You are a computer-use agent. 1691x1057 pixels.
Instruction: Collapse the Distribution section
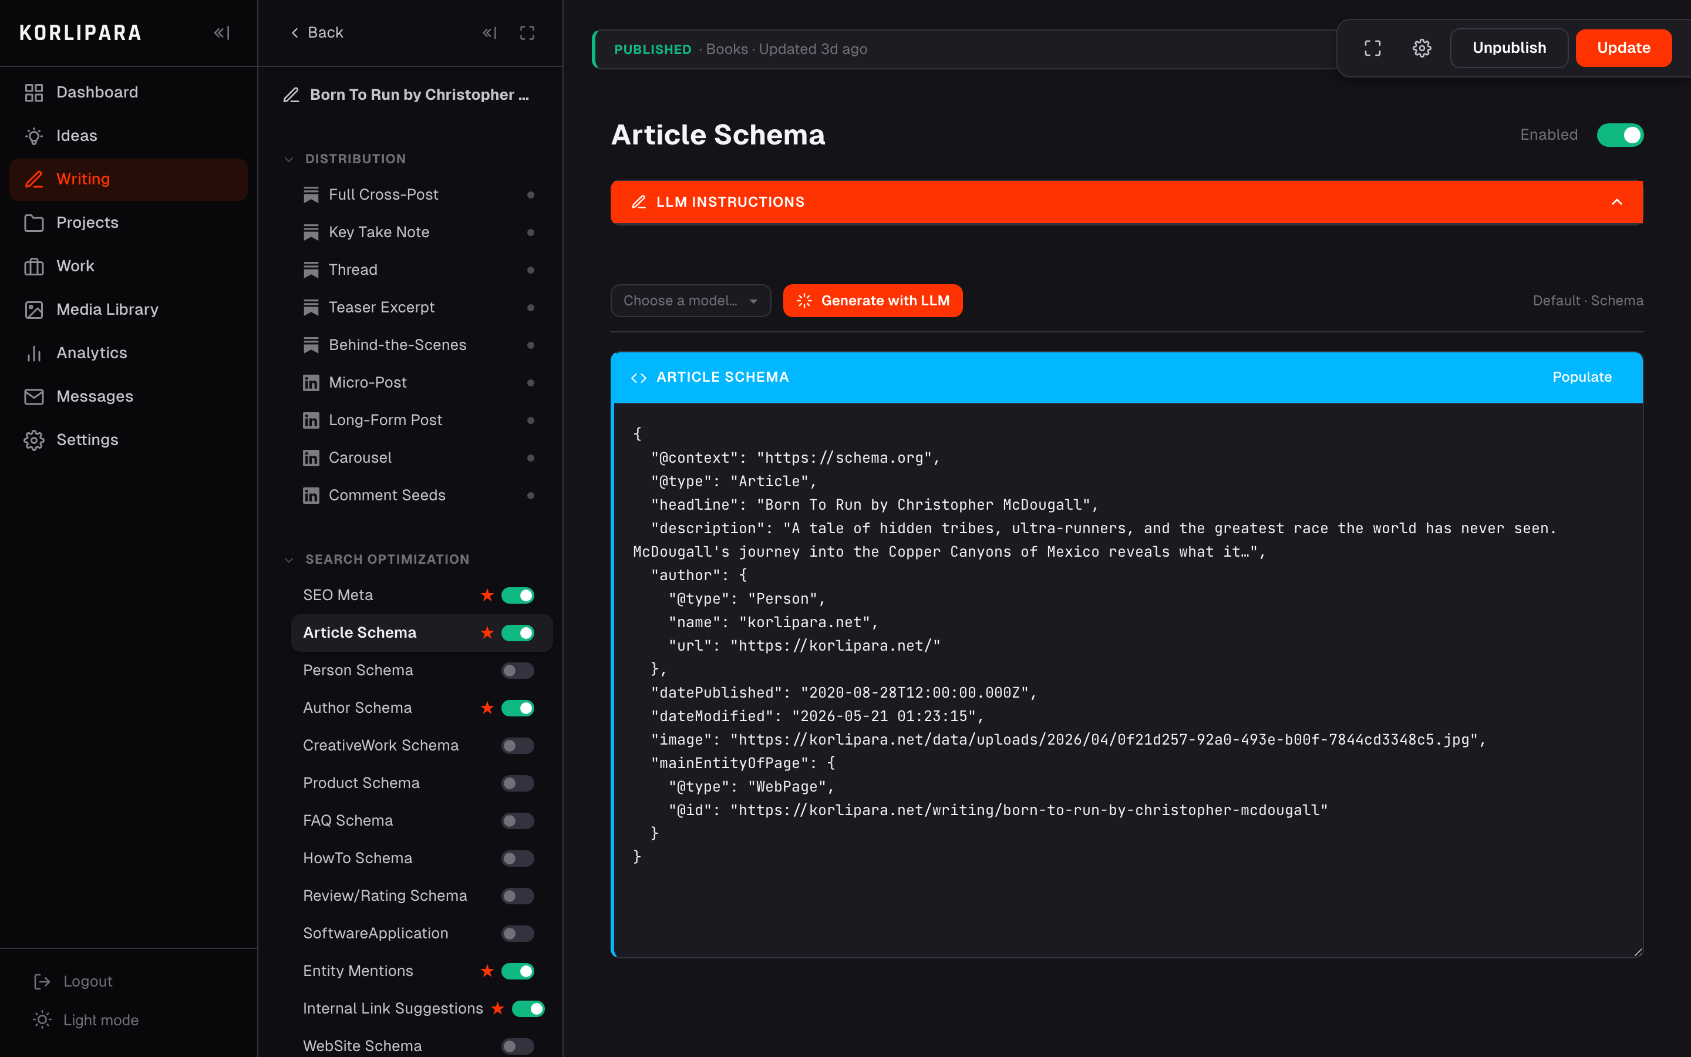pos(289,159)
